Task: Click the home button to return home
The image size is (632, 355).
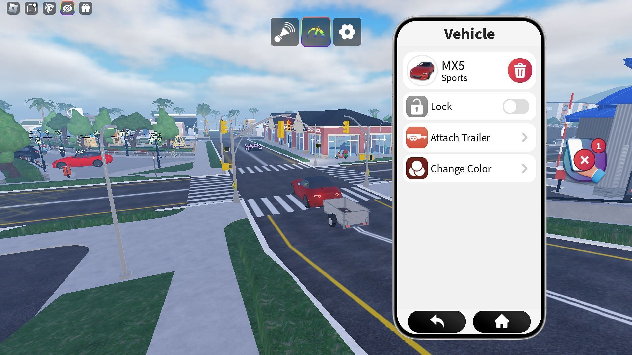Action: click(502, 321)
